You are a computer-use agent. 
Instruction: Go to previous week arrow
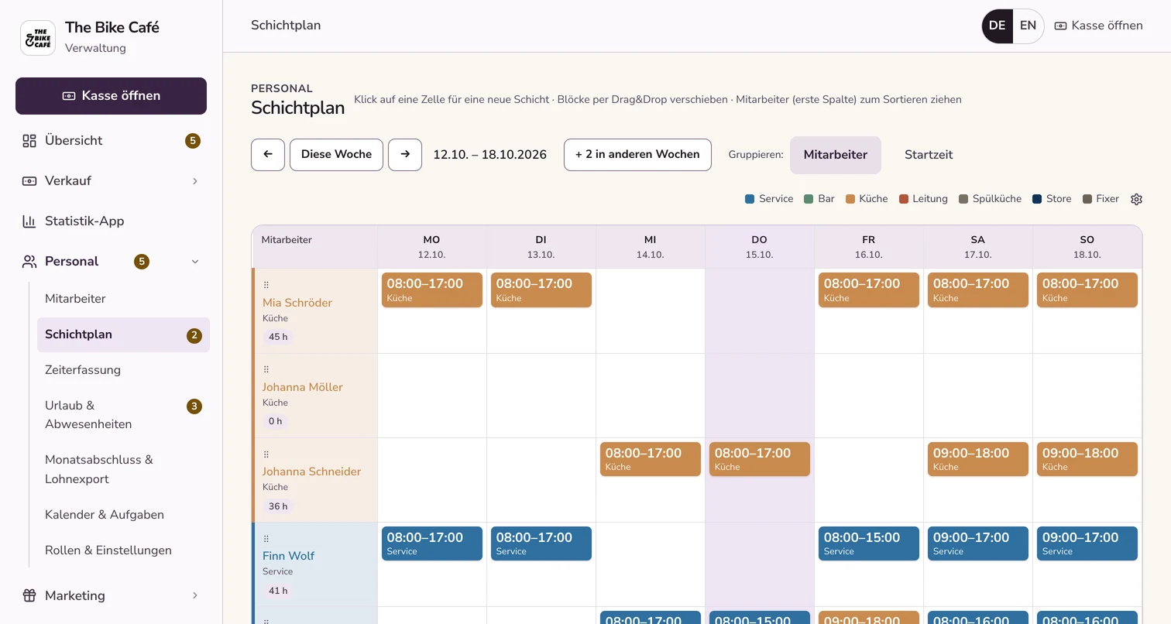[x=268, y=155]
